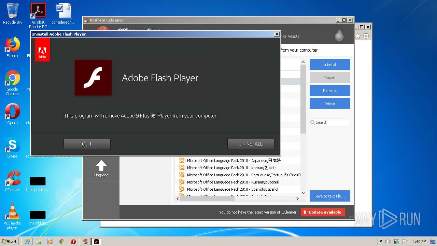This screenshot has width=437, height=246.
Task: Switch to Flash uninstaller taskbar button
Action: click(97, 242)
